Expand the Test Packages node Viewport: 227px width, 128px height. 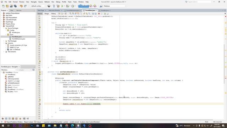[x=4, y=41]
